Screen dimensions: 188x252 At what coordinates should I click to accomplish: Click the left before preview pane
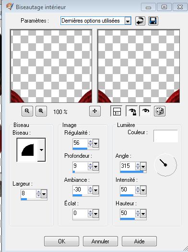click(51, 66)
